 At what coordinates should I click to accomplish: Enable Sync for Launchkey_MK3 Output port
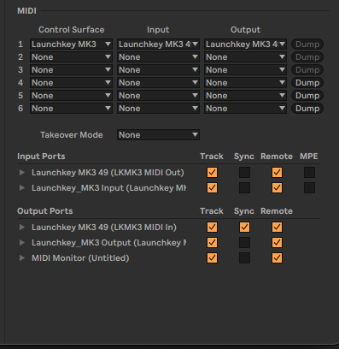pos(244,243)
